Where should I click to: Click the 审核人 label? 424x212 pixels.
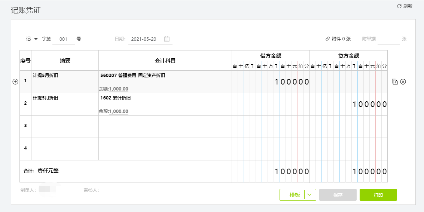point(91,190)
